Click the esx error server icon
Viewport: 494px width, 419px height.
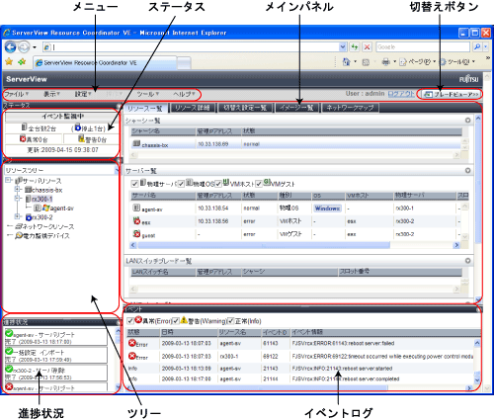click(136, 220)
